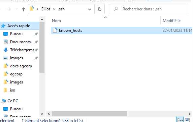193x122 pixels.
Task: Sort files by Nom column
Action: (x=56, y=21)
